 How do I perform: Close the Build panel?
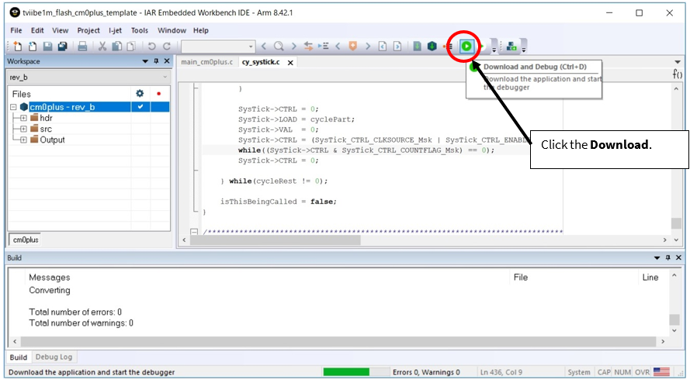tap(678, 257)
